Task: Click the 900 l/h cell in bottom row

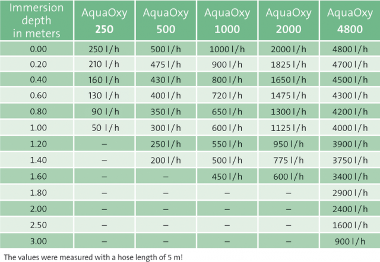Action: point(350,241)
